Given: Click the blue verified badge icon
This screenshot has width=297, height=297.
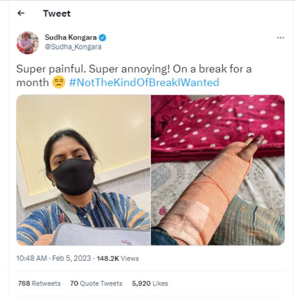Looking at the screenshot, I should tap(102, 37).
